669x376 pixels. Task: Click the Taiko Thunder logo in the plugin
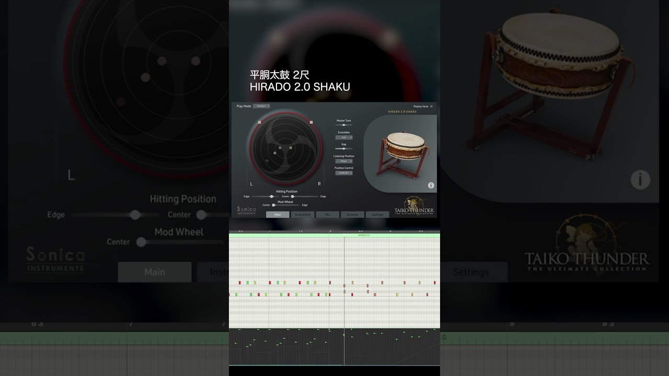[414, 206]
